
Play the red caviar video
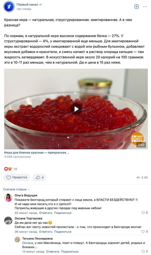point(76,109)
